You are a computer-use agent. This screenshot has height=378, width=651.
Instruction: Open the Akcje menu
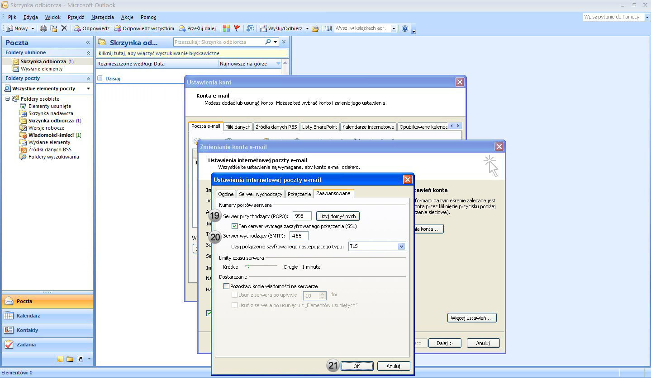127,17
